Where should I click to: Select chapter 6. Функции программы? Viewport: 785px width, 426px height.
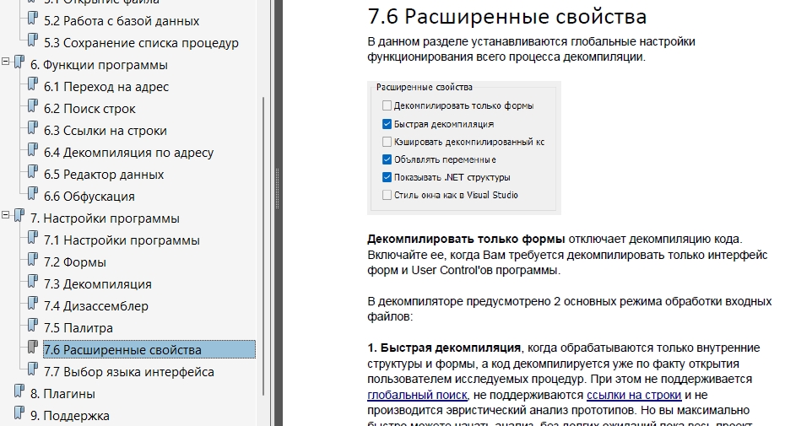click(x=99, y=65)
